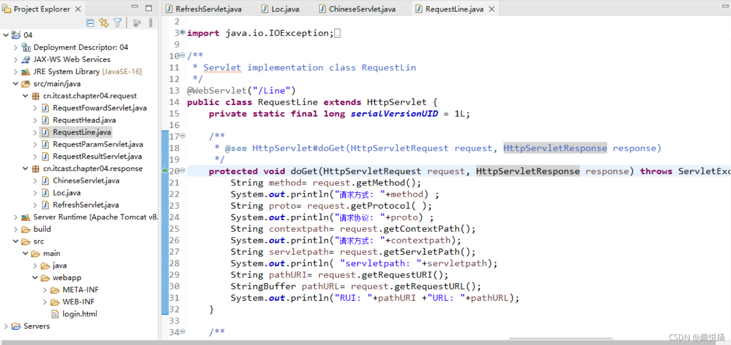Click the 04 project icon
The height and width of the screenshot is (345, 731).
pos(16,35)
